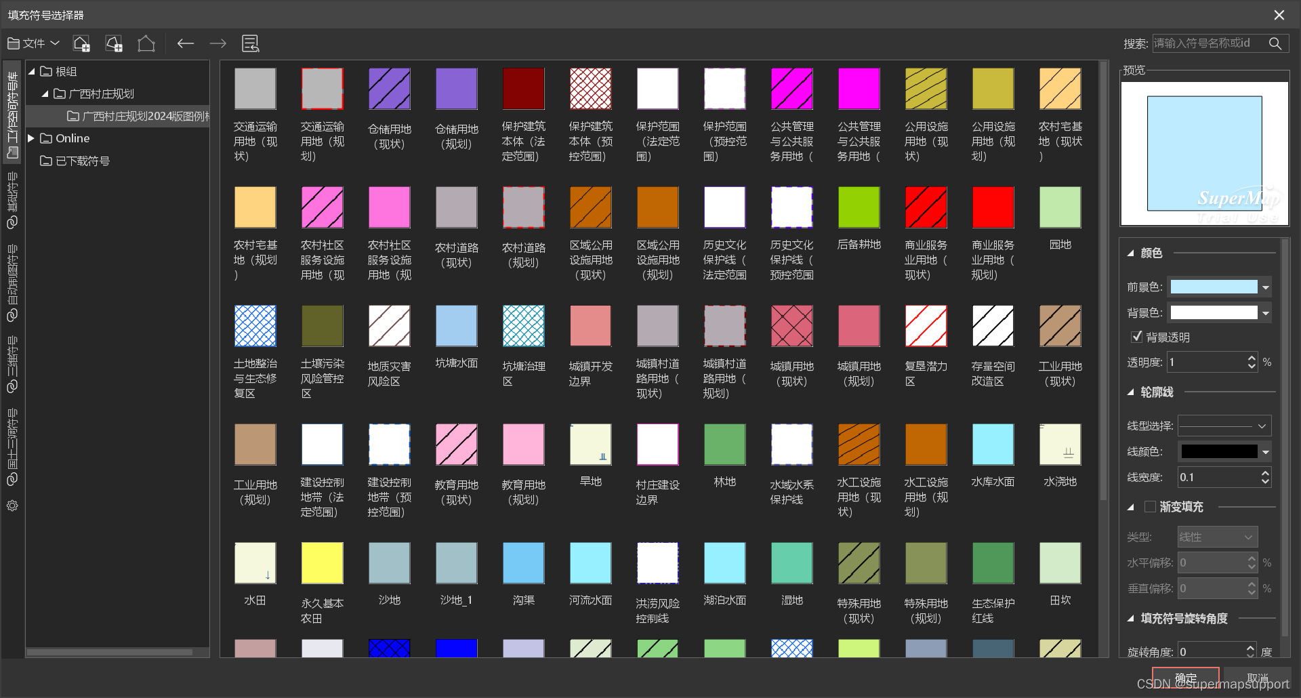Switch to 基础符号 side tab
This screenshot has height=698, width=1301.
click(x=12, y=200)
